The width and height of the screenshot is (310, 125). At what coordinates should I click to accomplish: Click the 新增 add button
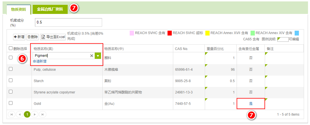[x=19, y=37]
